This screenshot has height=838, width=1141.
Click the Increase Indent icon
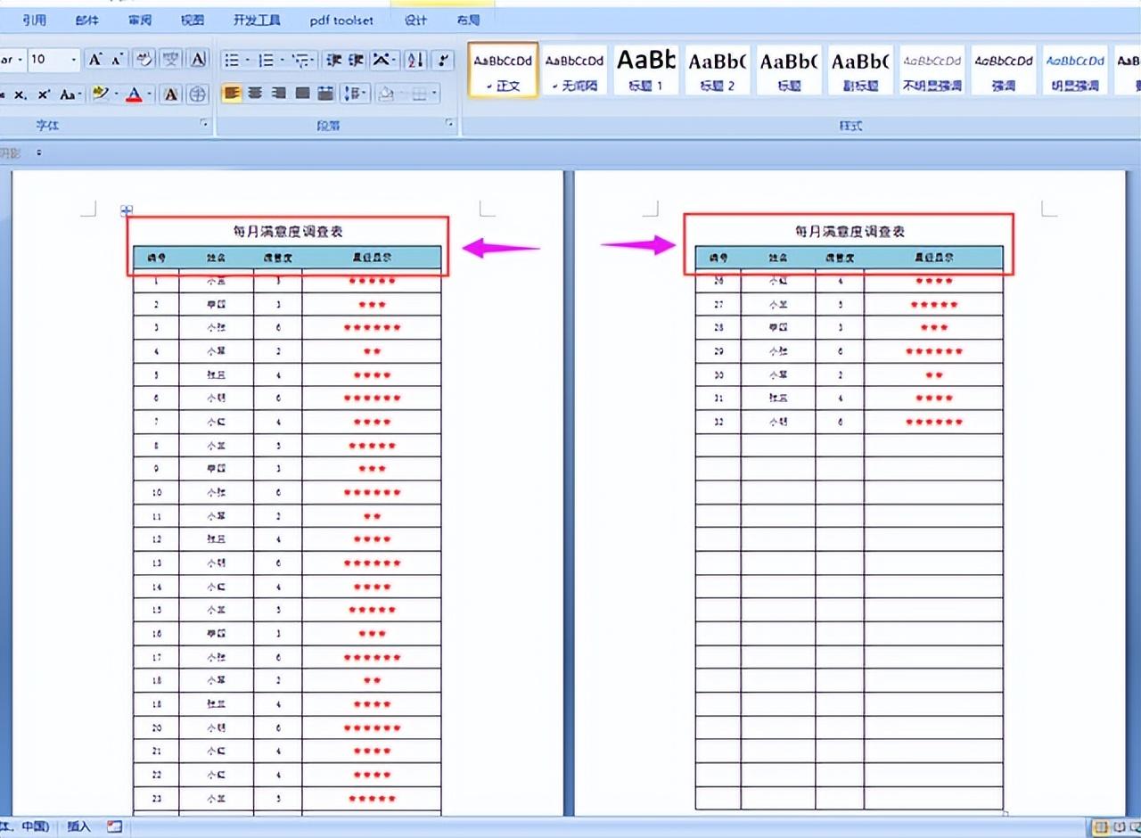pos(357,61)
